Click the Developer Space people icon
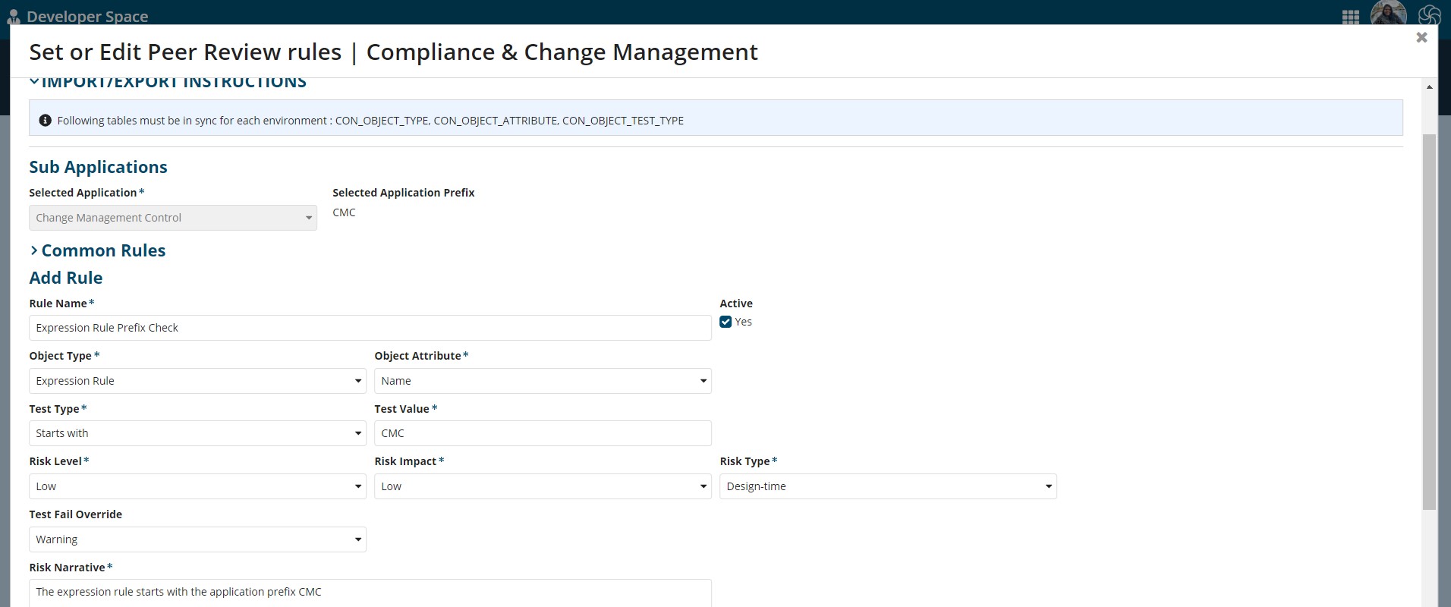The width and height of the screenshot is (1451, 607). pyautogui.click(x=13, y=17)
